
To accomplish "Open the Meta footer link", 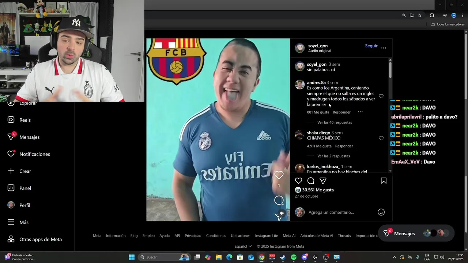I will click(x=97, y=236).
